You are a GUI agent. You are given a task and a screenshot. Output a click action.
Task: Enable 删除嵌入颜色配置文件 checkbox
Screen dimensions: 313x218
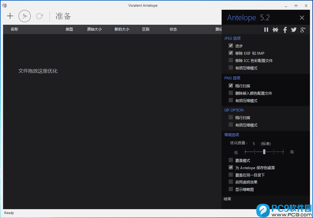(x=231, y=93)
